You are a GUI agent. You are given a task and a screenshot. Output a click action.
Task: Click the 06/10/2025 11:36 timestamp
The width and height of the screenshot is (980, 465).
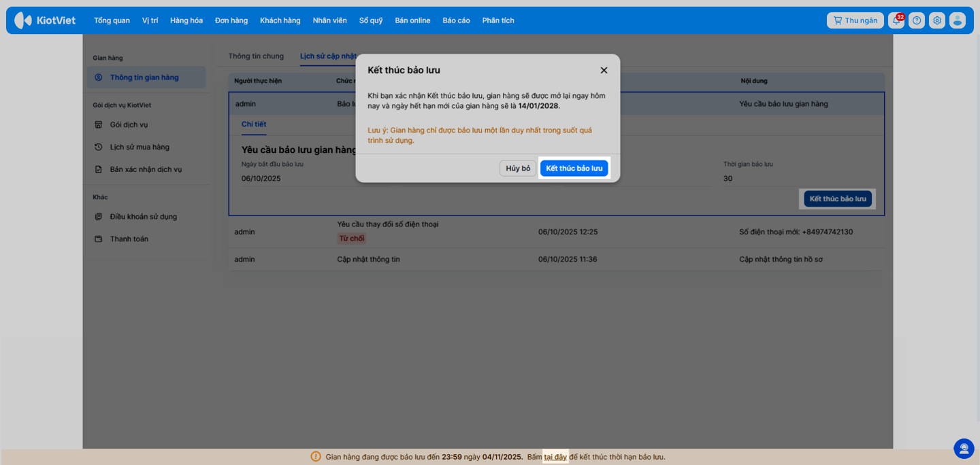pos(568,259)
